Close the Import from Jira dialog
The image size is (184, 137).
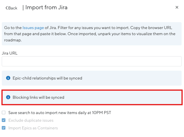[x=177, y=7]
